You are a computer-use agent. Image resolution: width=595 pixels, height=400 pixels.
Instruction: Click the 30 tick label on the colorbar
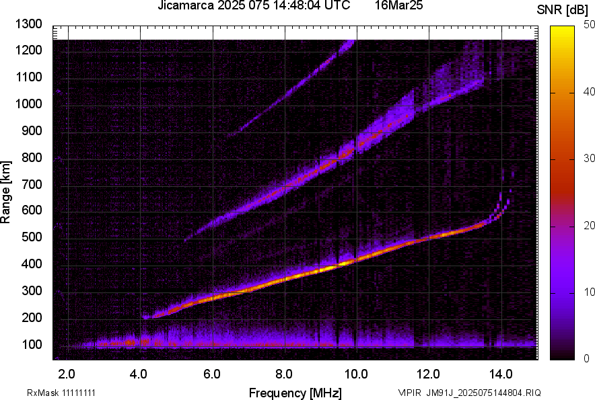point(589,158)
